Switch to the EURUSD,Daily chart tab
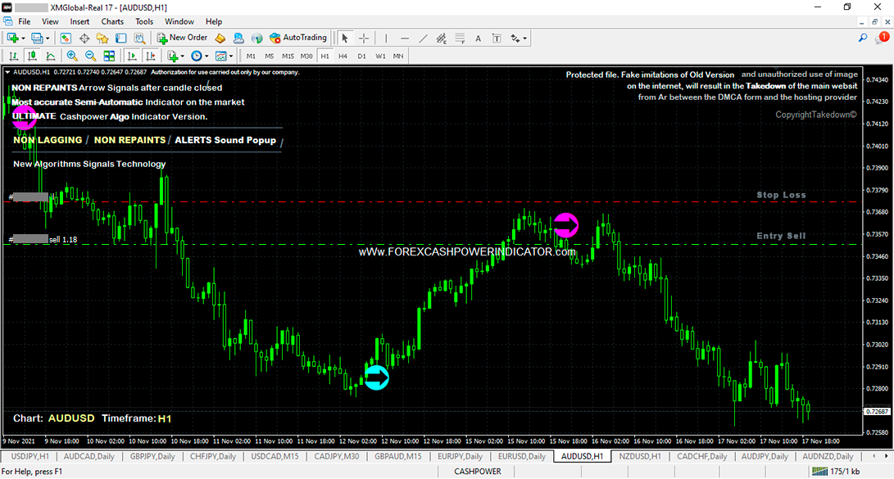This screenshot has height=479, width=894. click(x=522, y=456)
